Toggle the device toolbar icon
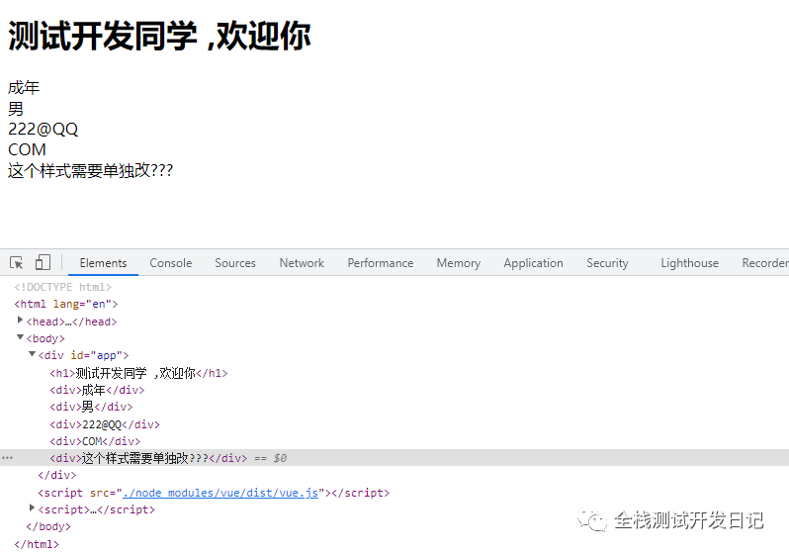Image resolution: width=789 pixels, height=554 pixels. (43, 262)
